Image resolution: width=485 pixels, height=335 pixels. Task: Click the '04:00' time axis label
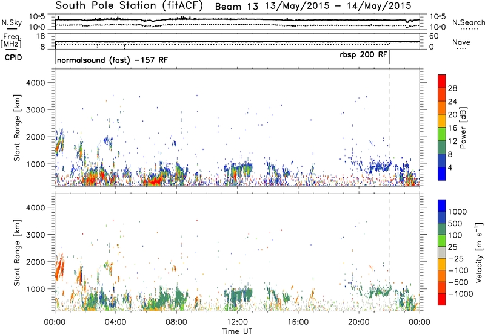(115, 322)
